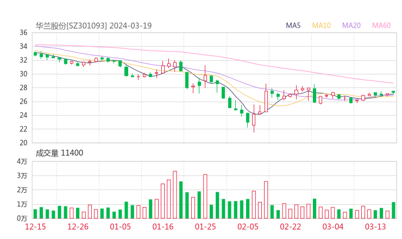The width and height of the screenshot is (402, 239).
Task: Click the 28 price axis label
Action: pyautogui.click(x=23, y=87)
